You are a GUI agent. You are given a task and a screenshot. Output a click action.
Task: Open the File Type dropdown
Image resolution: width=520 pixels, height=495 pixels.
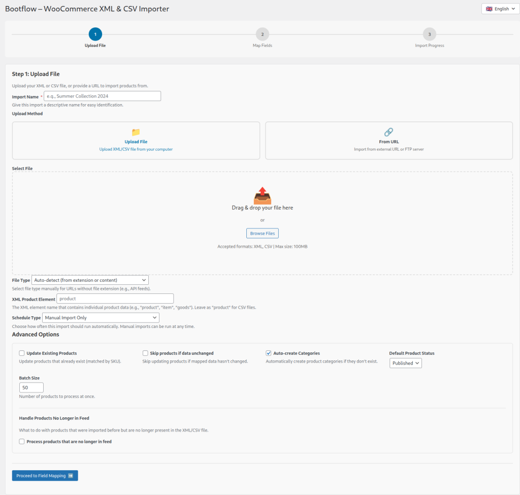pos(90,280)
